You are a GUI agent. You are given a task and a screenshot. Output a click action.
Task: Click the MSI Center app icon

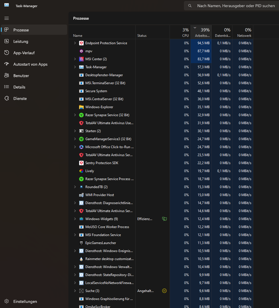(x=81, y=59)
